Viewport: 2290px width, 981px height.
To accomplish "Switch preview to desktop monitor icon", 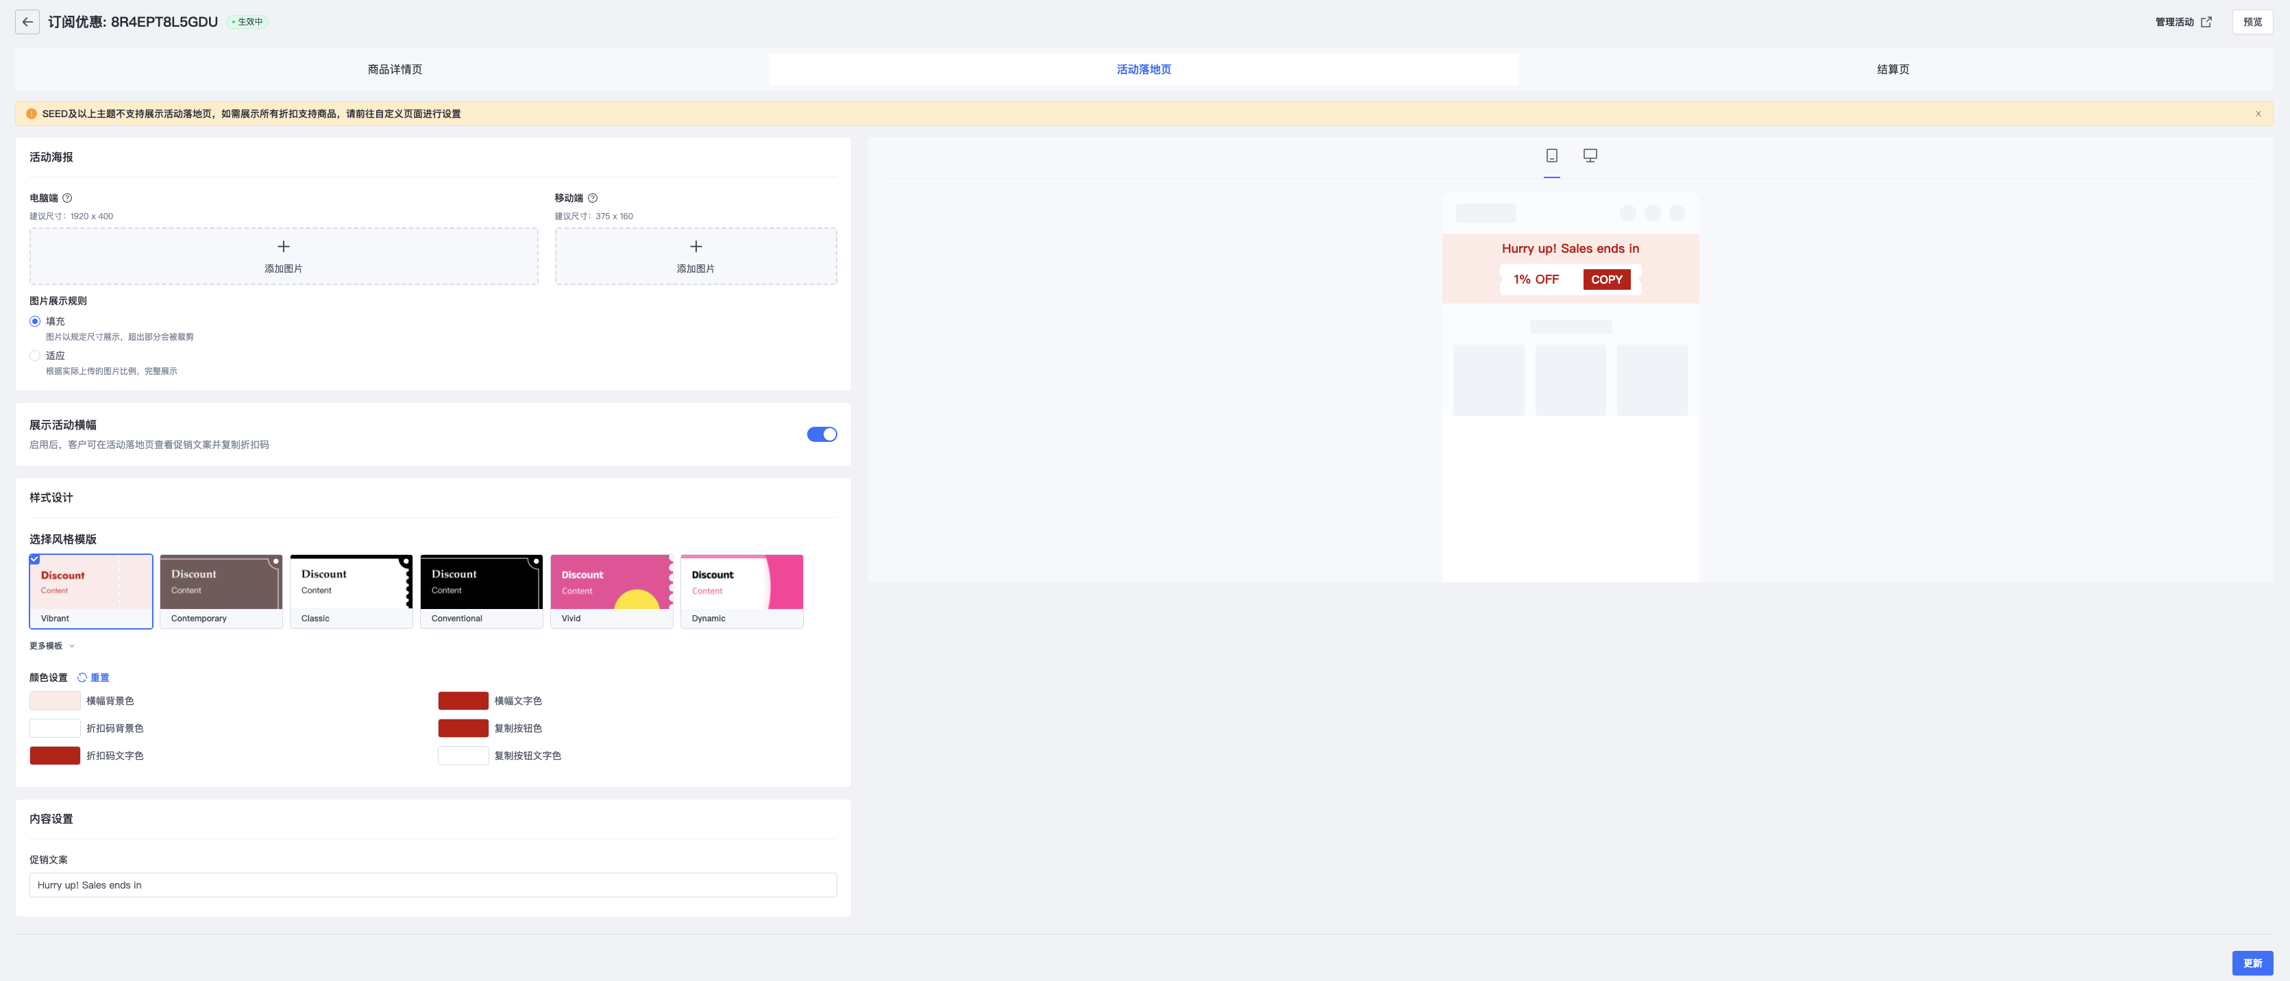I will pos(1590,156).
